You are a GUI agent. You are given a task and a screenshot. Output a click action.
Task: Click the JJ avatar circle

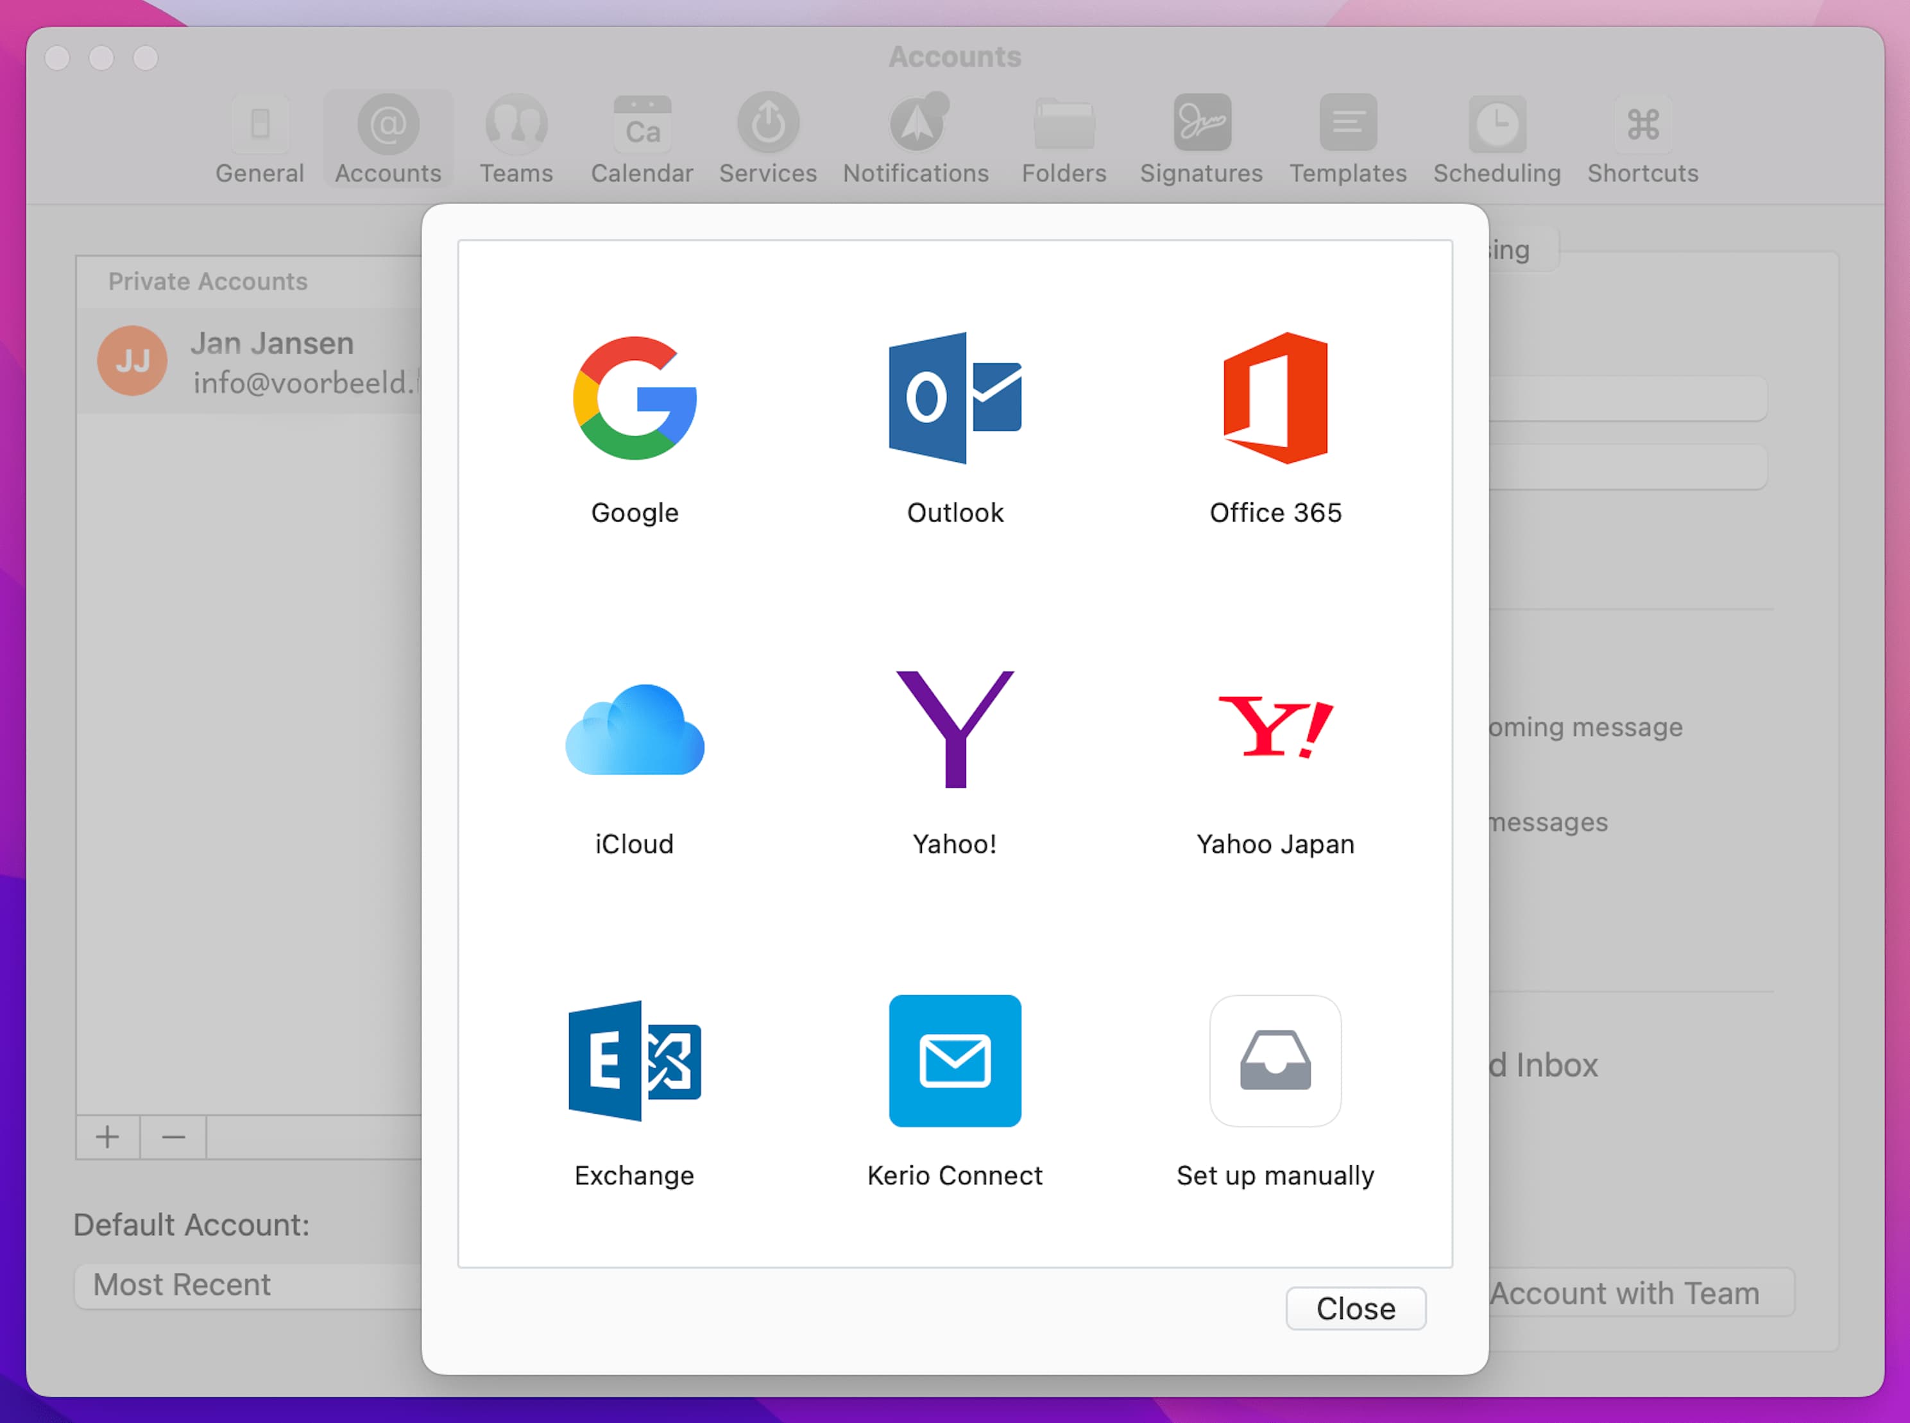click(x=132, y=361)
